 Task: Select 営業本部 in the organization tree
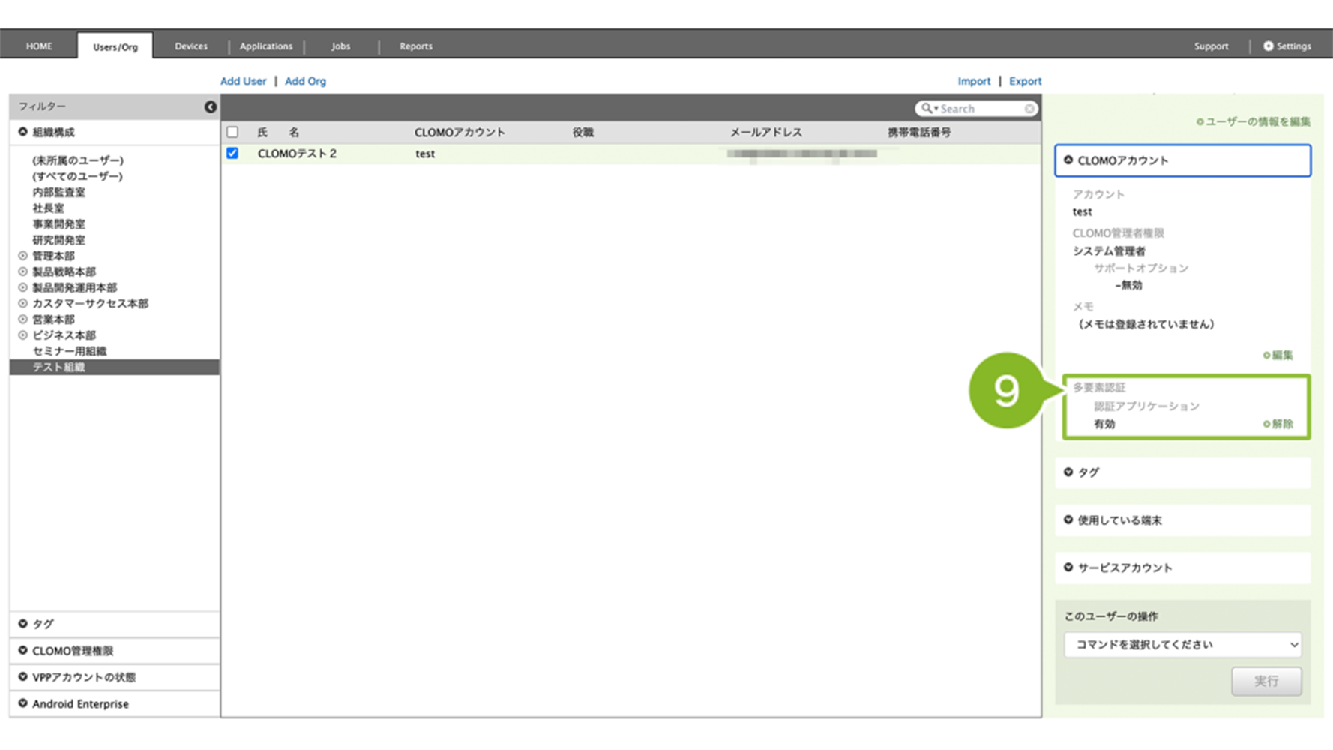pyautogui.click(x=53, y=319)
